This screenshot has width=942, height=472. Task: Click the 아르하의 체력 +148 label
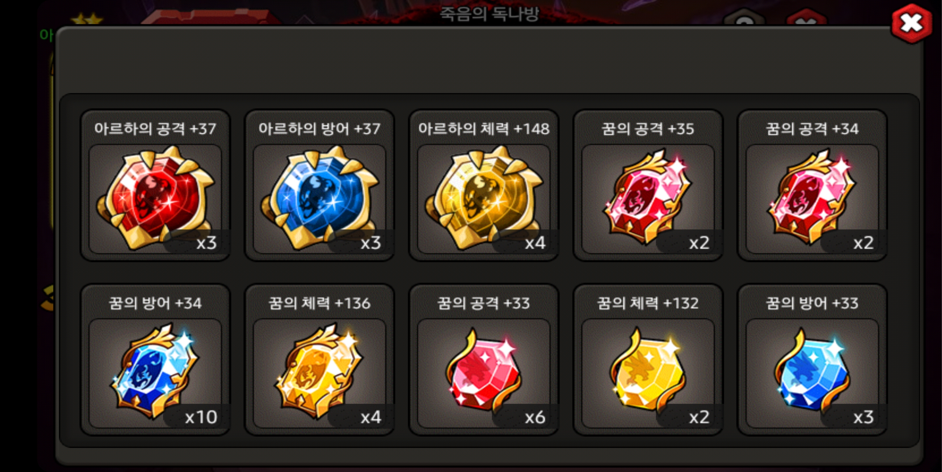coord(484,128)
